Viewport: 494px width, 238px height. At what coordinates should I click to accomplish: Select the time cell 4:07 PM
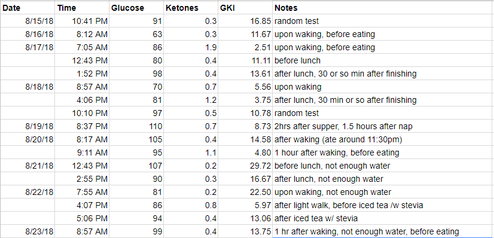tap(82, 205)
